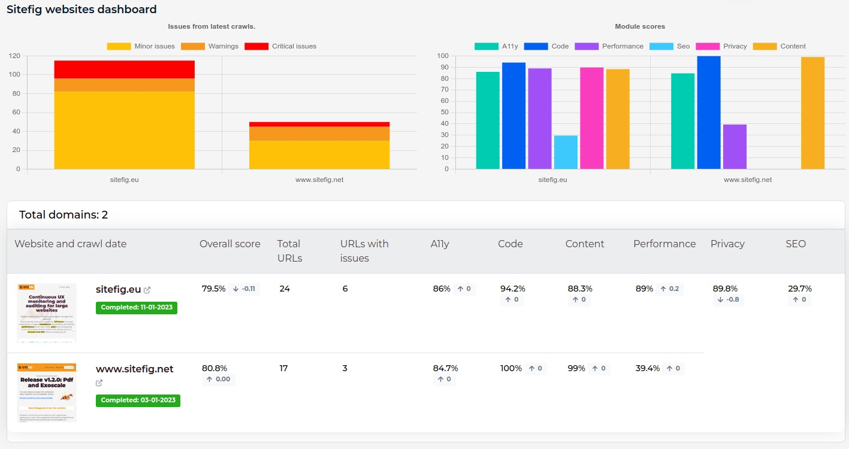Click Privacy column header in the table

(x=727, y=244)
